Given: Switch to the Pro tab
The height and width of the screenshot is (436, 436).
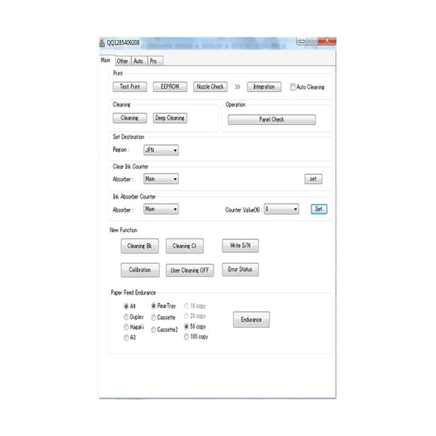Looking at the screenshot, I should (x=153, y=61).
